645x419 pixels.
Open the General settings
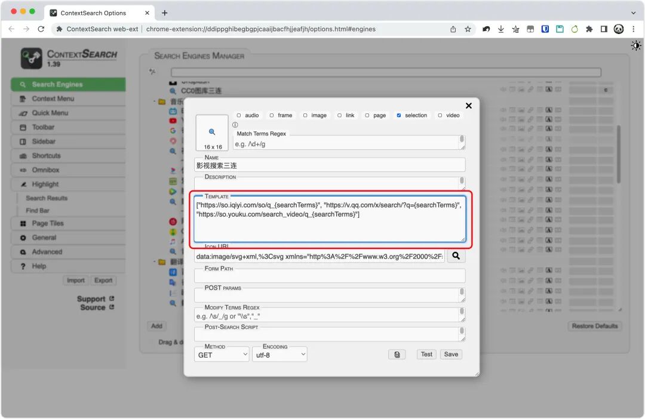coord(68,238)
